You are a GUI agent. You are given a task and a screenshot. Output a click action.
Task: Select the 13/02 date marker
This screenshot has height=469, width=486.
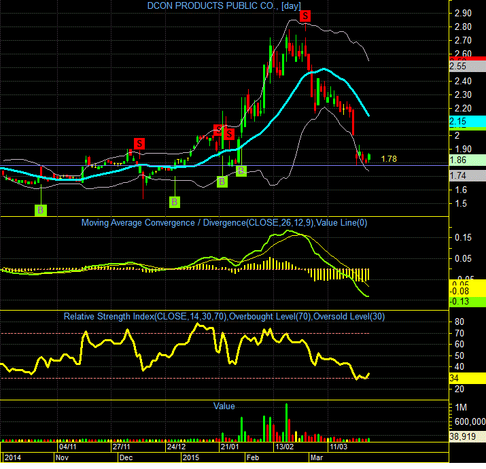[x=285, y=447]
